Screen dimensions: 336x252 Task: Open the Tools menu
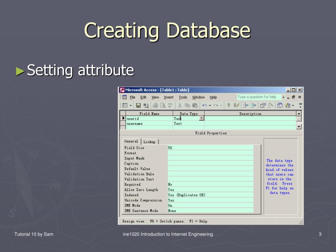[183, 97]
